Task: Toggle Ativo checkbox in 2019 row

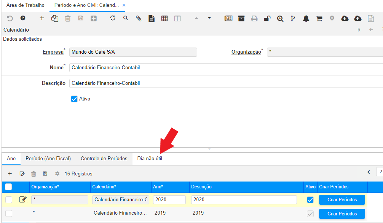Action: tap(310, 214)
